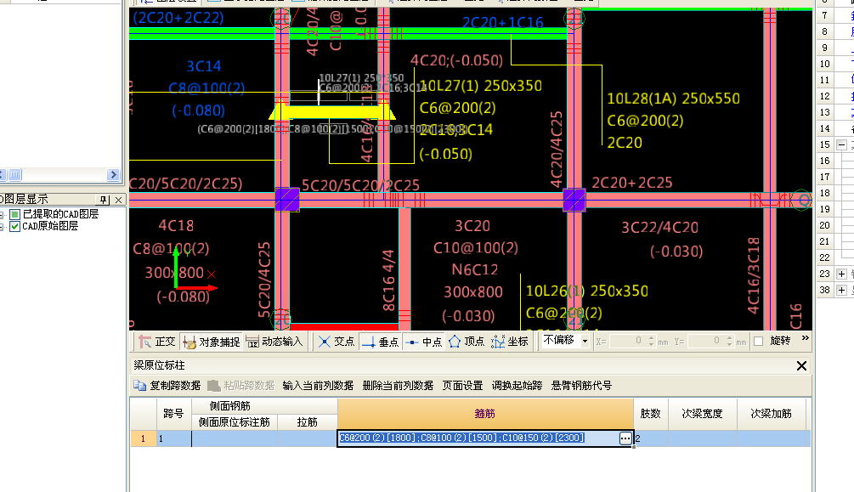
Task: Click the 跨号 column header
Action: tap(173, 414)
